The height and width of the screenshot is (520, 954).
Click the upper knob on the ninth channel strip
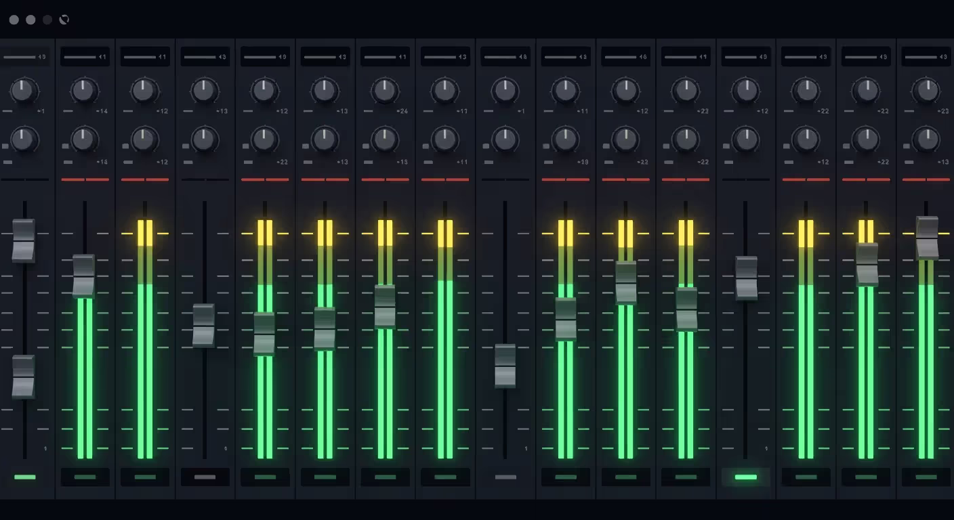point(505,90)
